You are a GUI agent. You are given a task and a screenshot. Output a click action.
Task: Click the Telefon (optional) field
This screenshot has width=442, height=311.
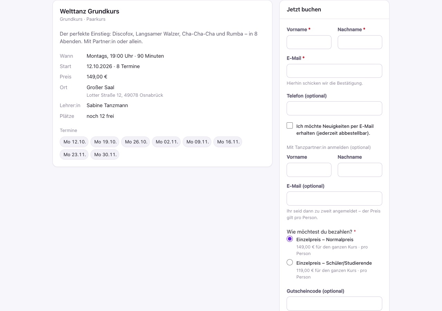334,108
